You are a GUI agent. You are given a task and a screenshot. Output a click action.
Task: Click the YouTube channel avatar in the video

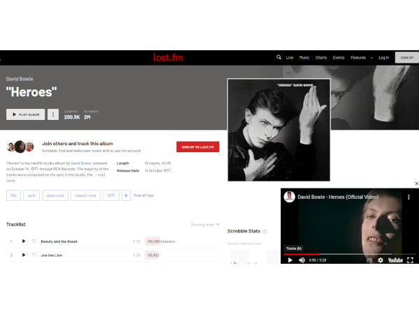(x=289, y=197)
